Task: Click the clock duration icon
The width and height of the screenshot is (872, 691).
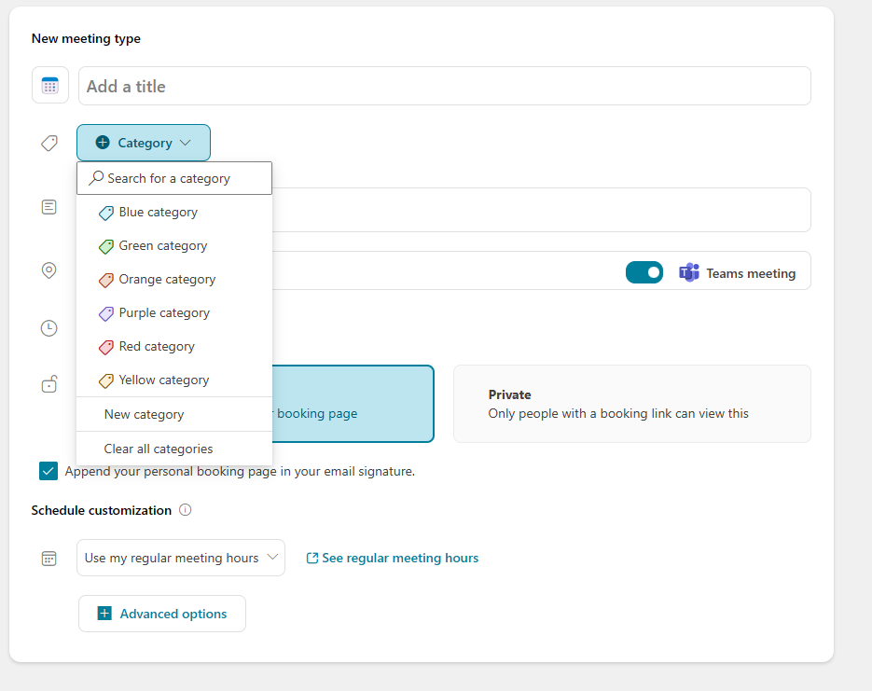Action: point(49,328)
